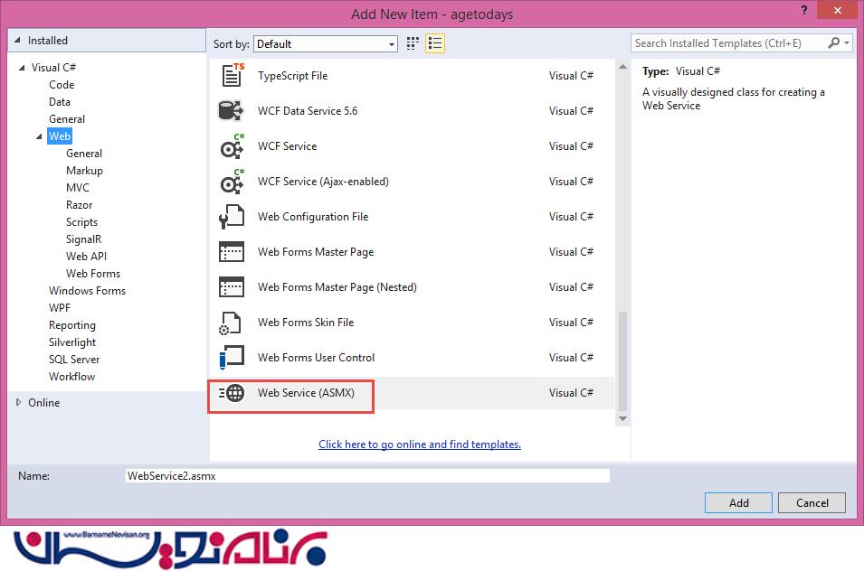This screenshot has height=571, width=864.
Task: Select Web Configuration File template name
Action: 313,217
